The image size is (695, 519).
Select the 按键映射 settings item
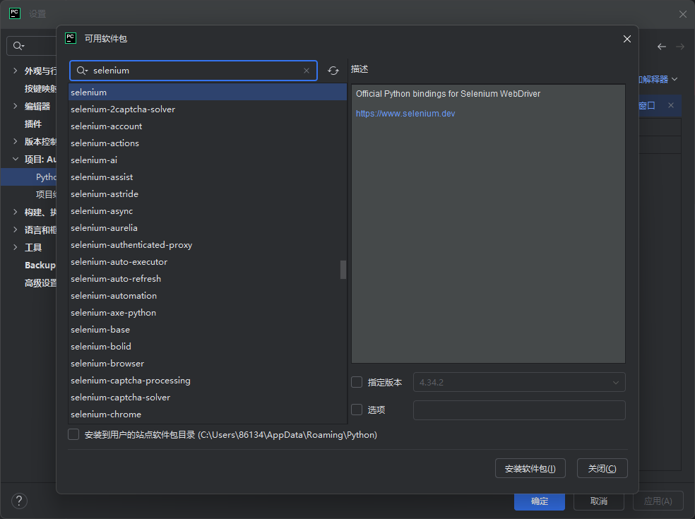point(40,89)
